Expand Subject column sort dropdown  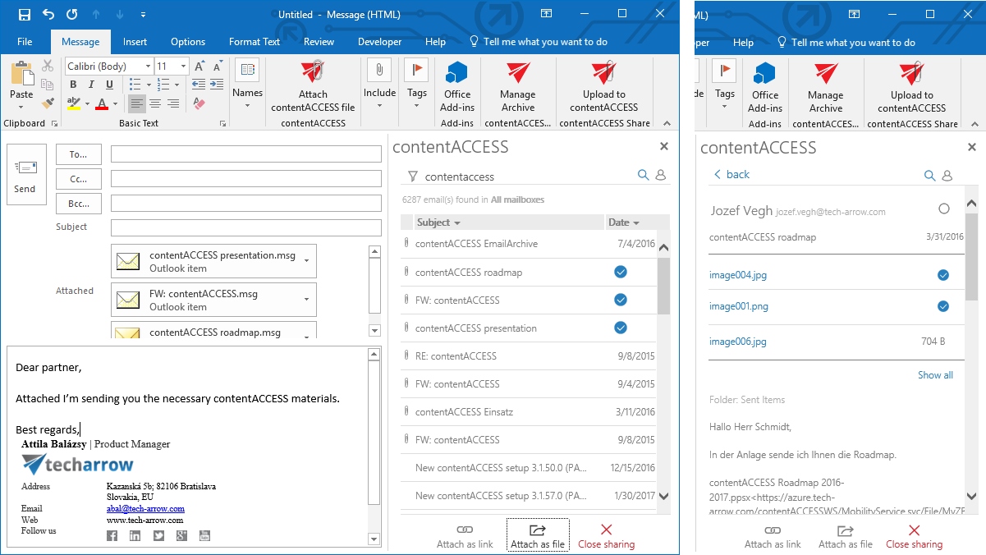point(457,223)
